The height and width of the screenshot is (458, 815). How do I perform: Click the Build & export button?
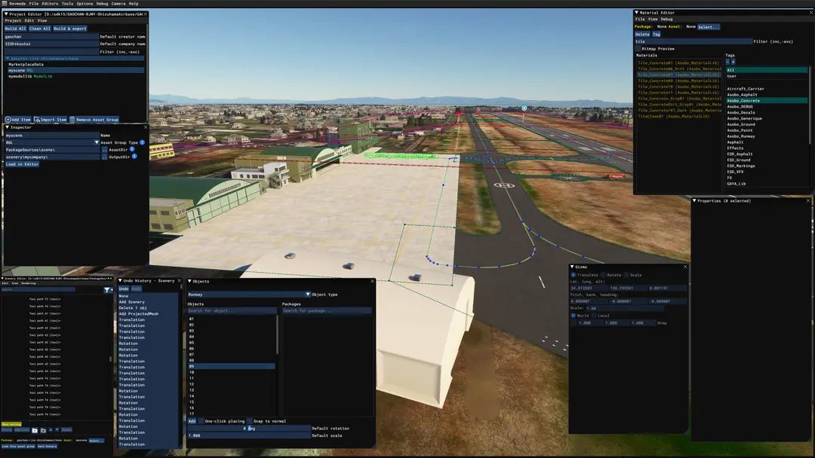pyautogui.click(x=70, y=29)
